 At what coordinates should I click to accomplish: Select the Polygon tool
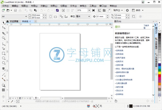pyautogui.click(x=3, y=63)
